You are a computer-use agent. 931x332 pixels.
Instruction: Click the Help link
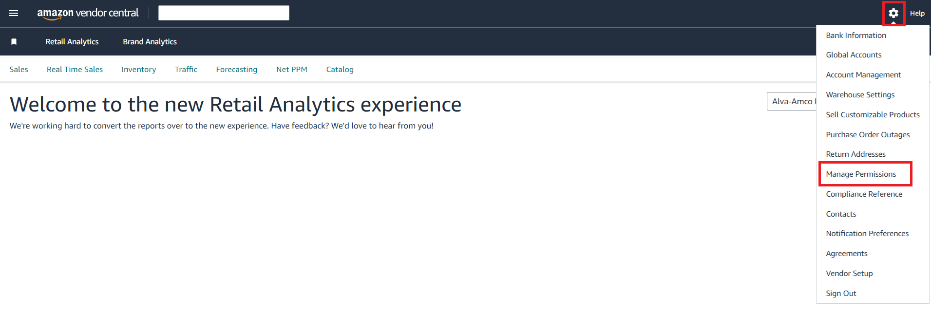click(x=917, y=14)
